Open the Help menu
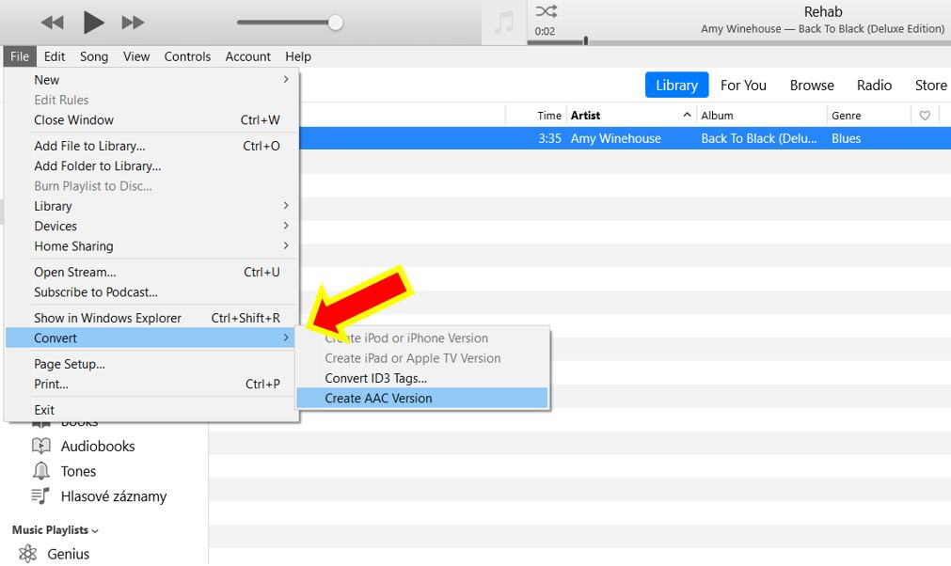This screenshot has width=951, height=566. (x=298, y=56)
